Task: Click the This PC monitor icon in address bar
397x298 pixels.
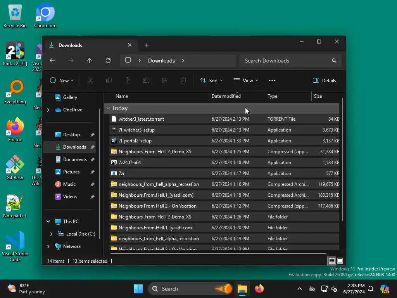Action: (128, 60)
